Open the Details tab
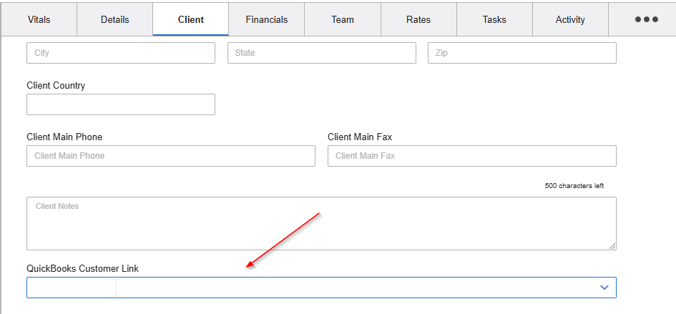The width and height of the screenshot is (676, 314). pyautogui.click(x=114, y=19)
